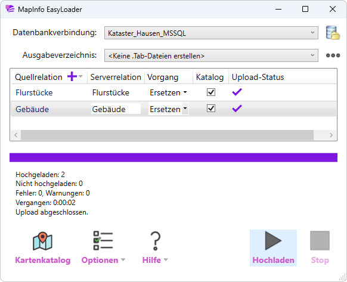Click the MapInfo EasyLoader app logo

tap(10, 9)
